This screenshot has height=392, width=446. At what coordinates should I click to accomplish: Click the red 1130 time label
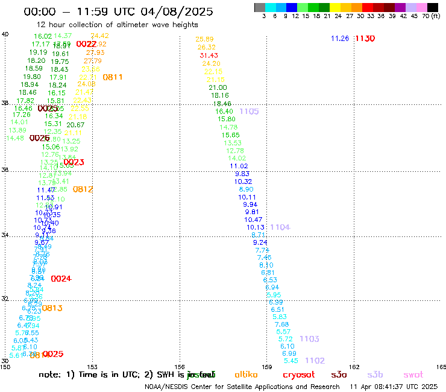[x=365, y=39]
